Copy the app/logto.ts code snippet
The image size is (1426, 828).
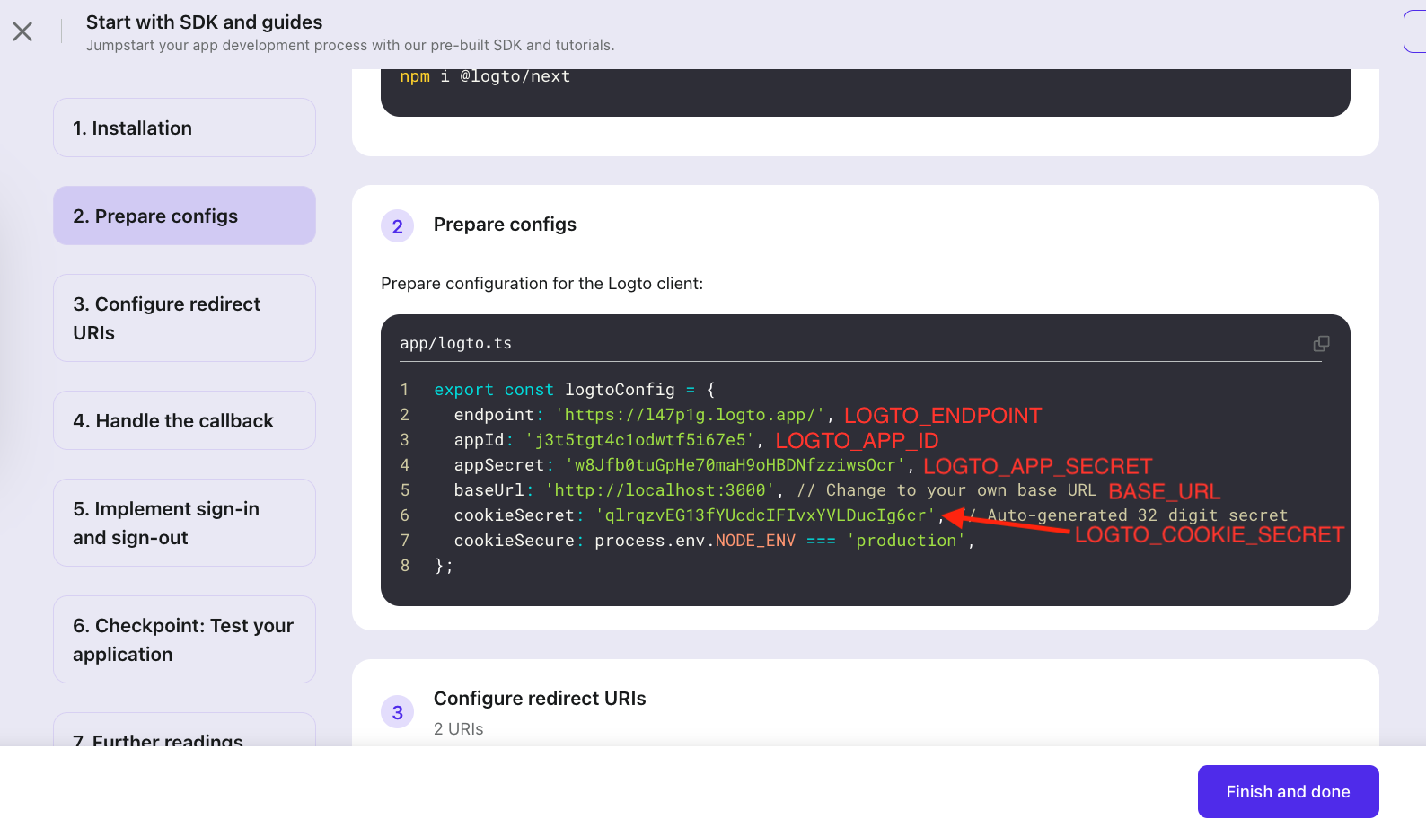click(x=1321, y=343)
